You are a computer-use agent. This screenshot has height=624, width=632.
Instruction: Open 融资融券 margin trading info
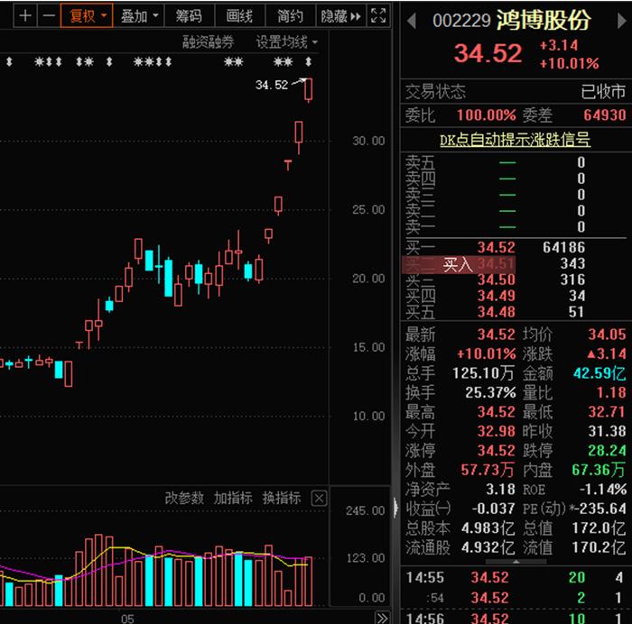click(x=208, y=41)
